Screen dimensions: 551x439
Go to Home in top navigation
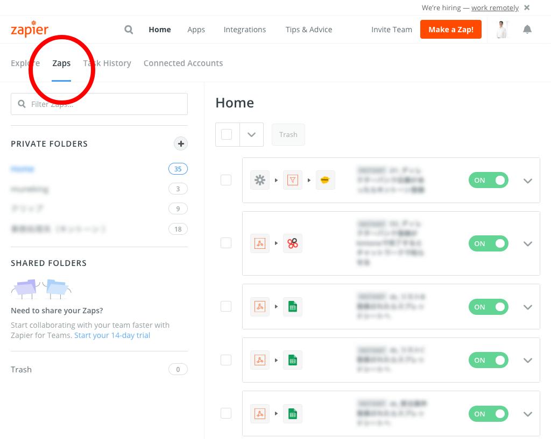pos(160,30)
